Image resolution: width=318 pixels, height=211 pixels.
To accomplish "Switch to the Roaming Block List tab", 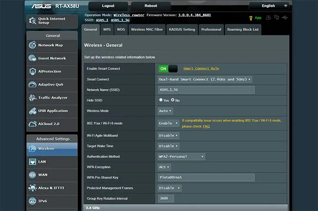I will (243, 29).
